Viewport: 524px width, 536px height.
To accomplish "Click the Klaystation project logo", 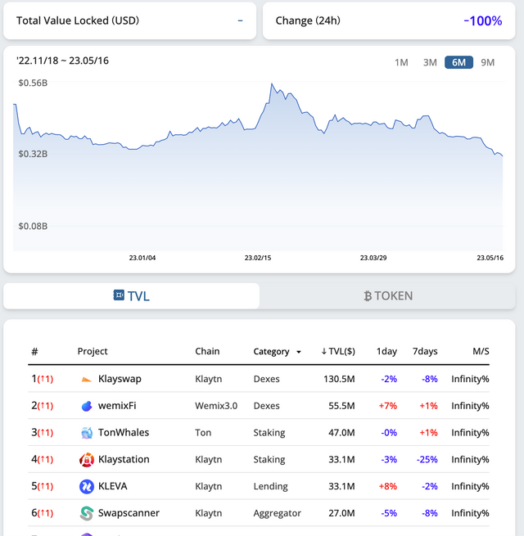I will (87, 460).
